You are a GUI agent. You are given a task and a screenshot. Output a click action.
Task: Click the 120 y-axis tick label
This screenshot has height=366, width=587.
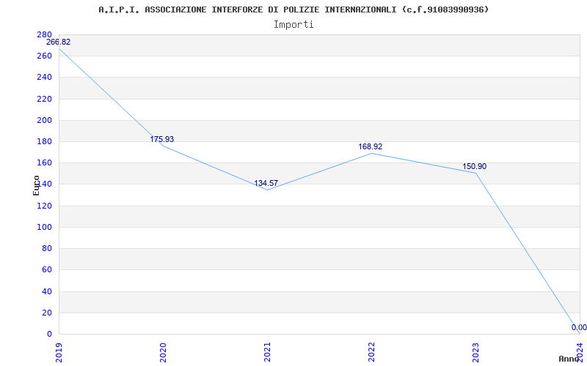(x=44, y=206)
